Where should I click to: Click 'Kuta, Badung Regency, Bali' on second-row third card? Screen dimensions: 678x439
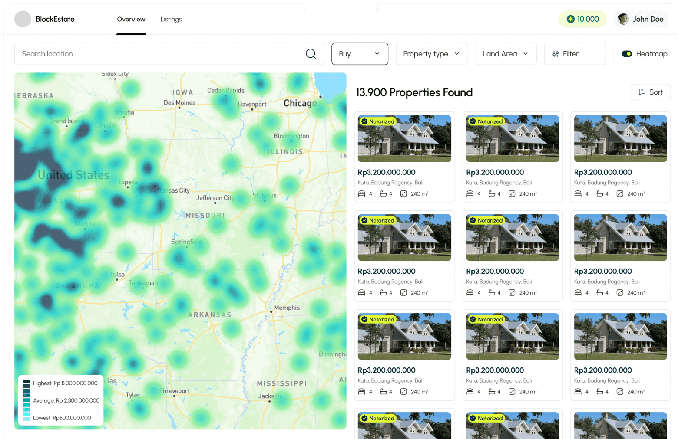coord(607,282)
